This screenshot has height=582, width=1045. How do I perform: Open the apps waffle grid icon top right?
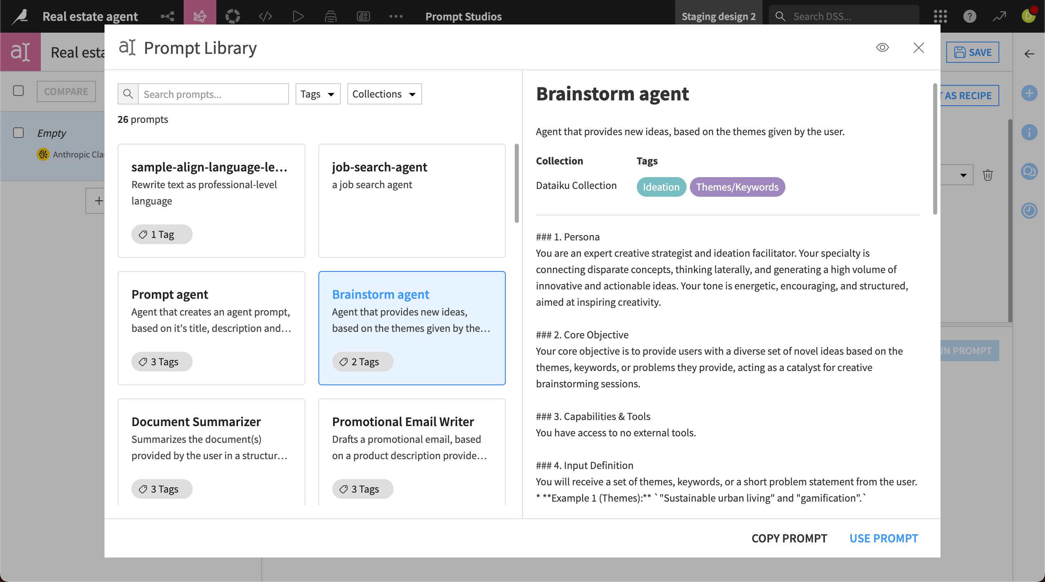(940, 16)
